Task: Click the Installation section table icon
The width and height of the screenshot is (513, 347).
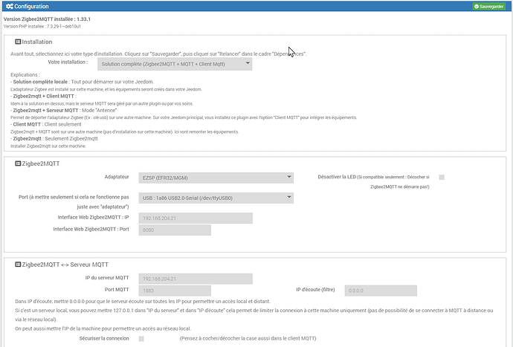Action: pos(18,42)
